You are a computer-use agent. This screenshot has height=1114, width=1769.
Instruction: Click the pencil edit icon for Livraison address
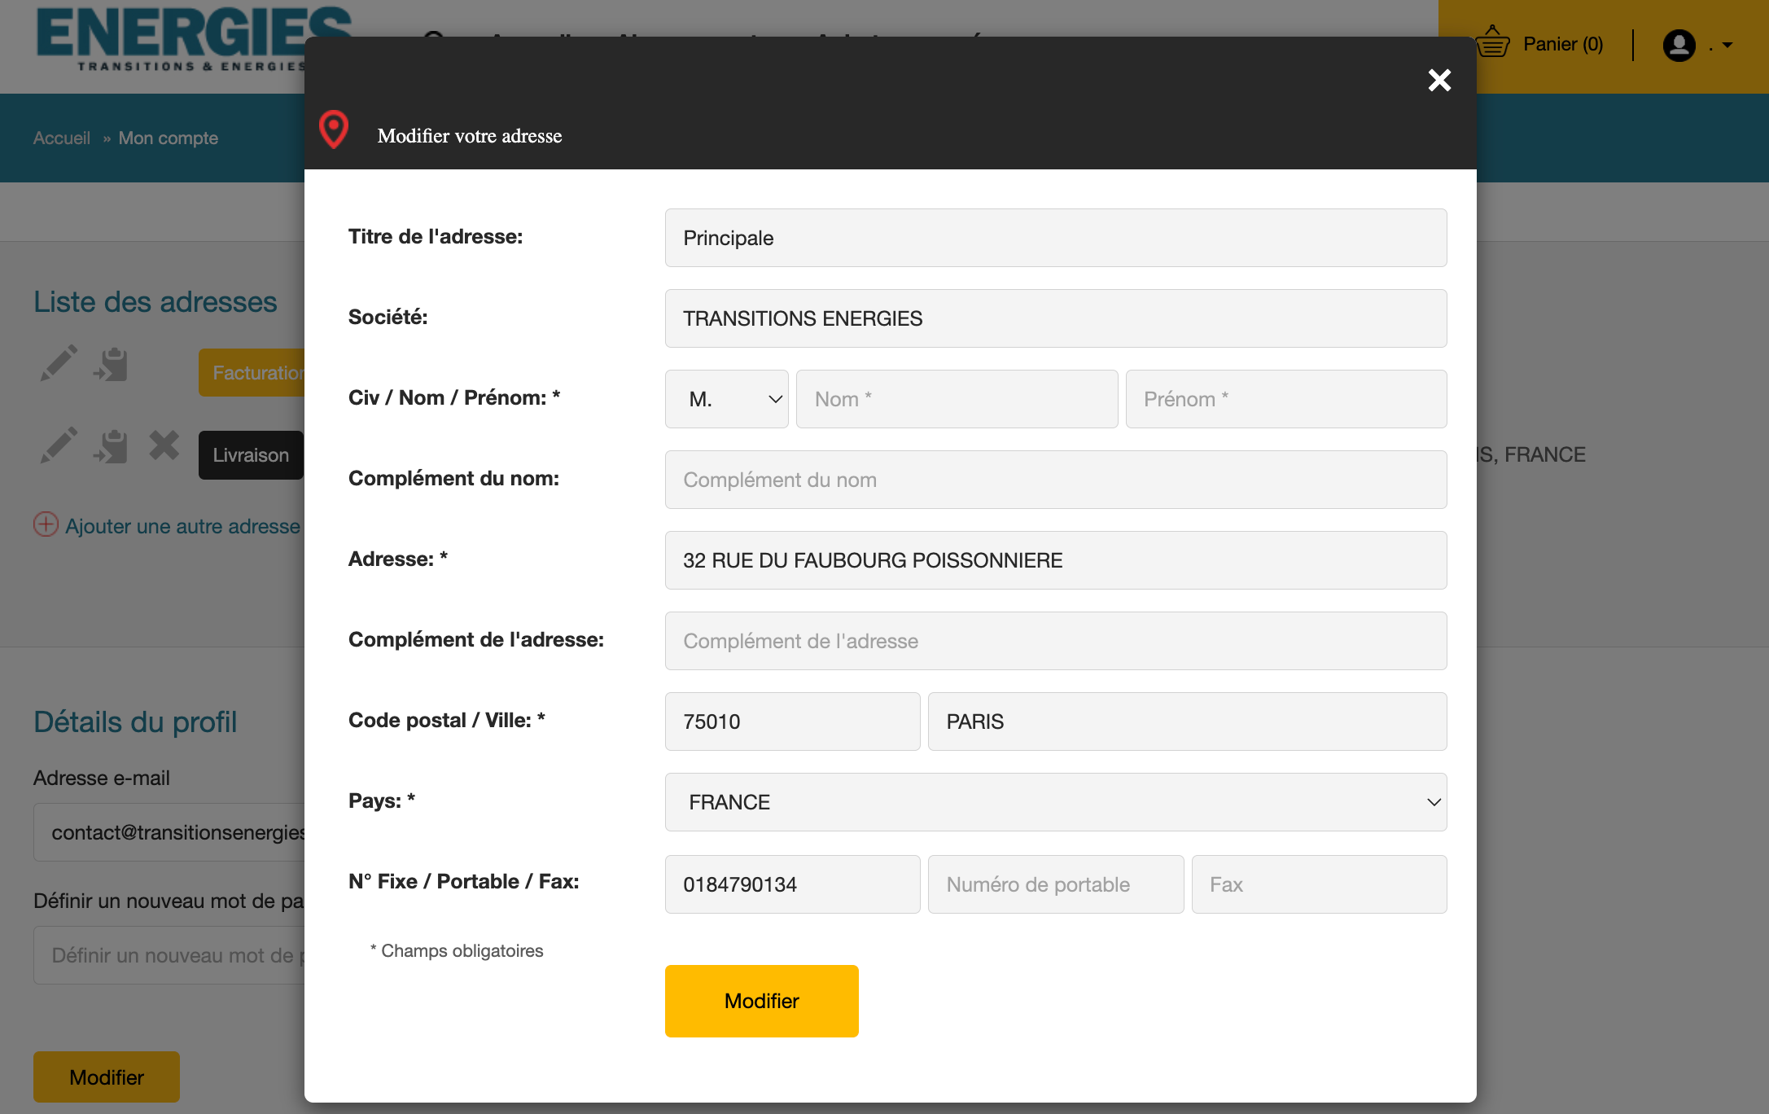click(x=59, y=445)
